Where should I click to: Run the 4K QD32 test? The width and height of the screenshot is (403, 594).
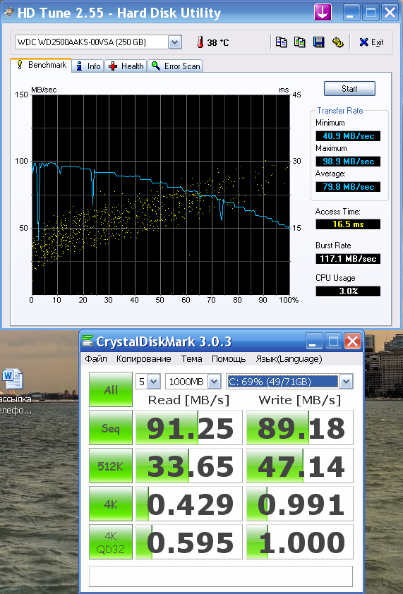pos(111,542)
